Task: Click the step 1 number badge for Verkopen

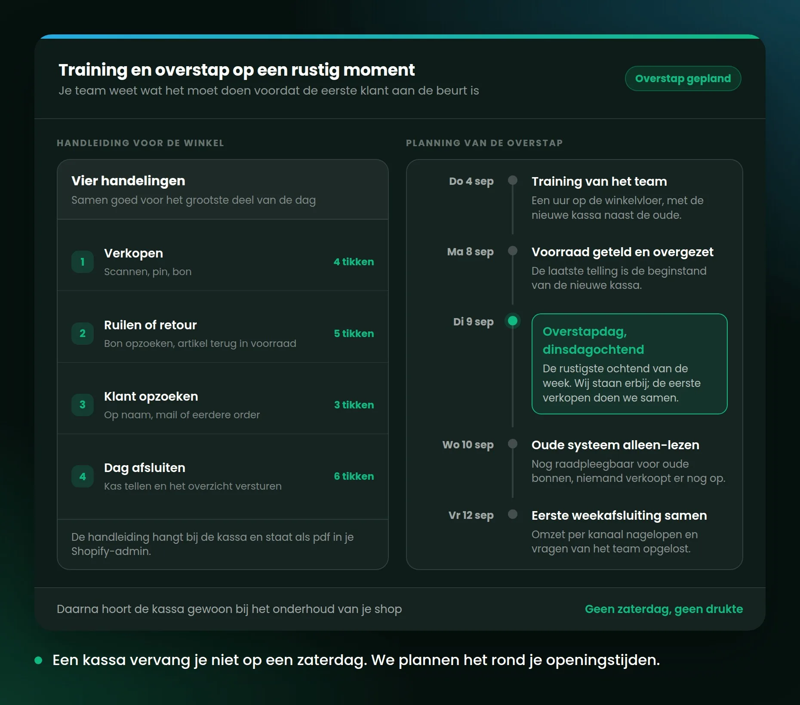Action: click(x=83, y=262)
